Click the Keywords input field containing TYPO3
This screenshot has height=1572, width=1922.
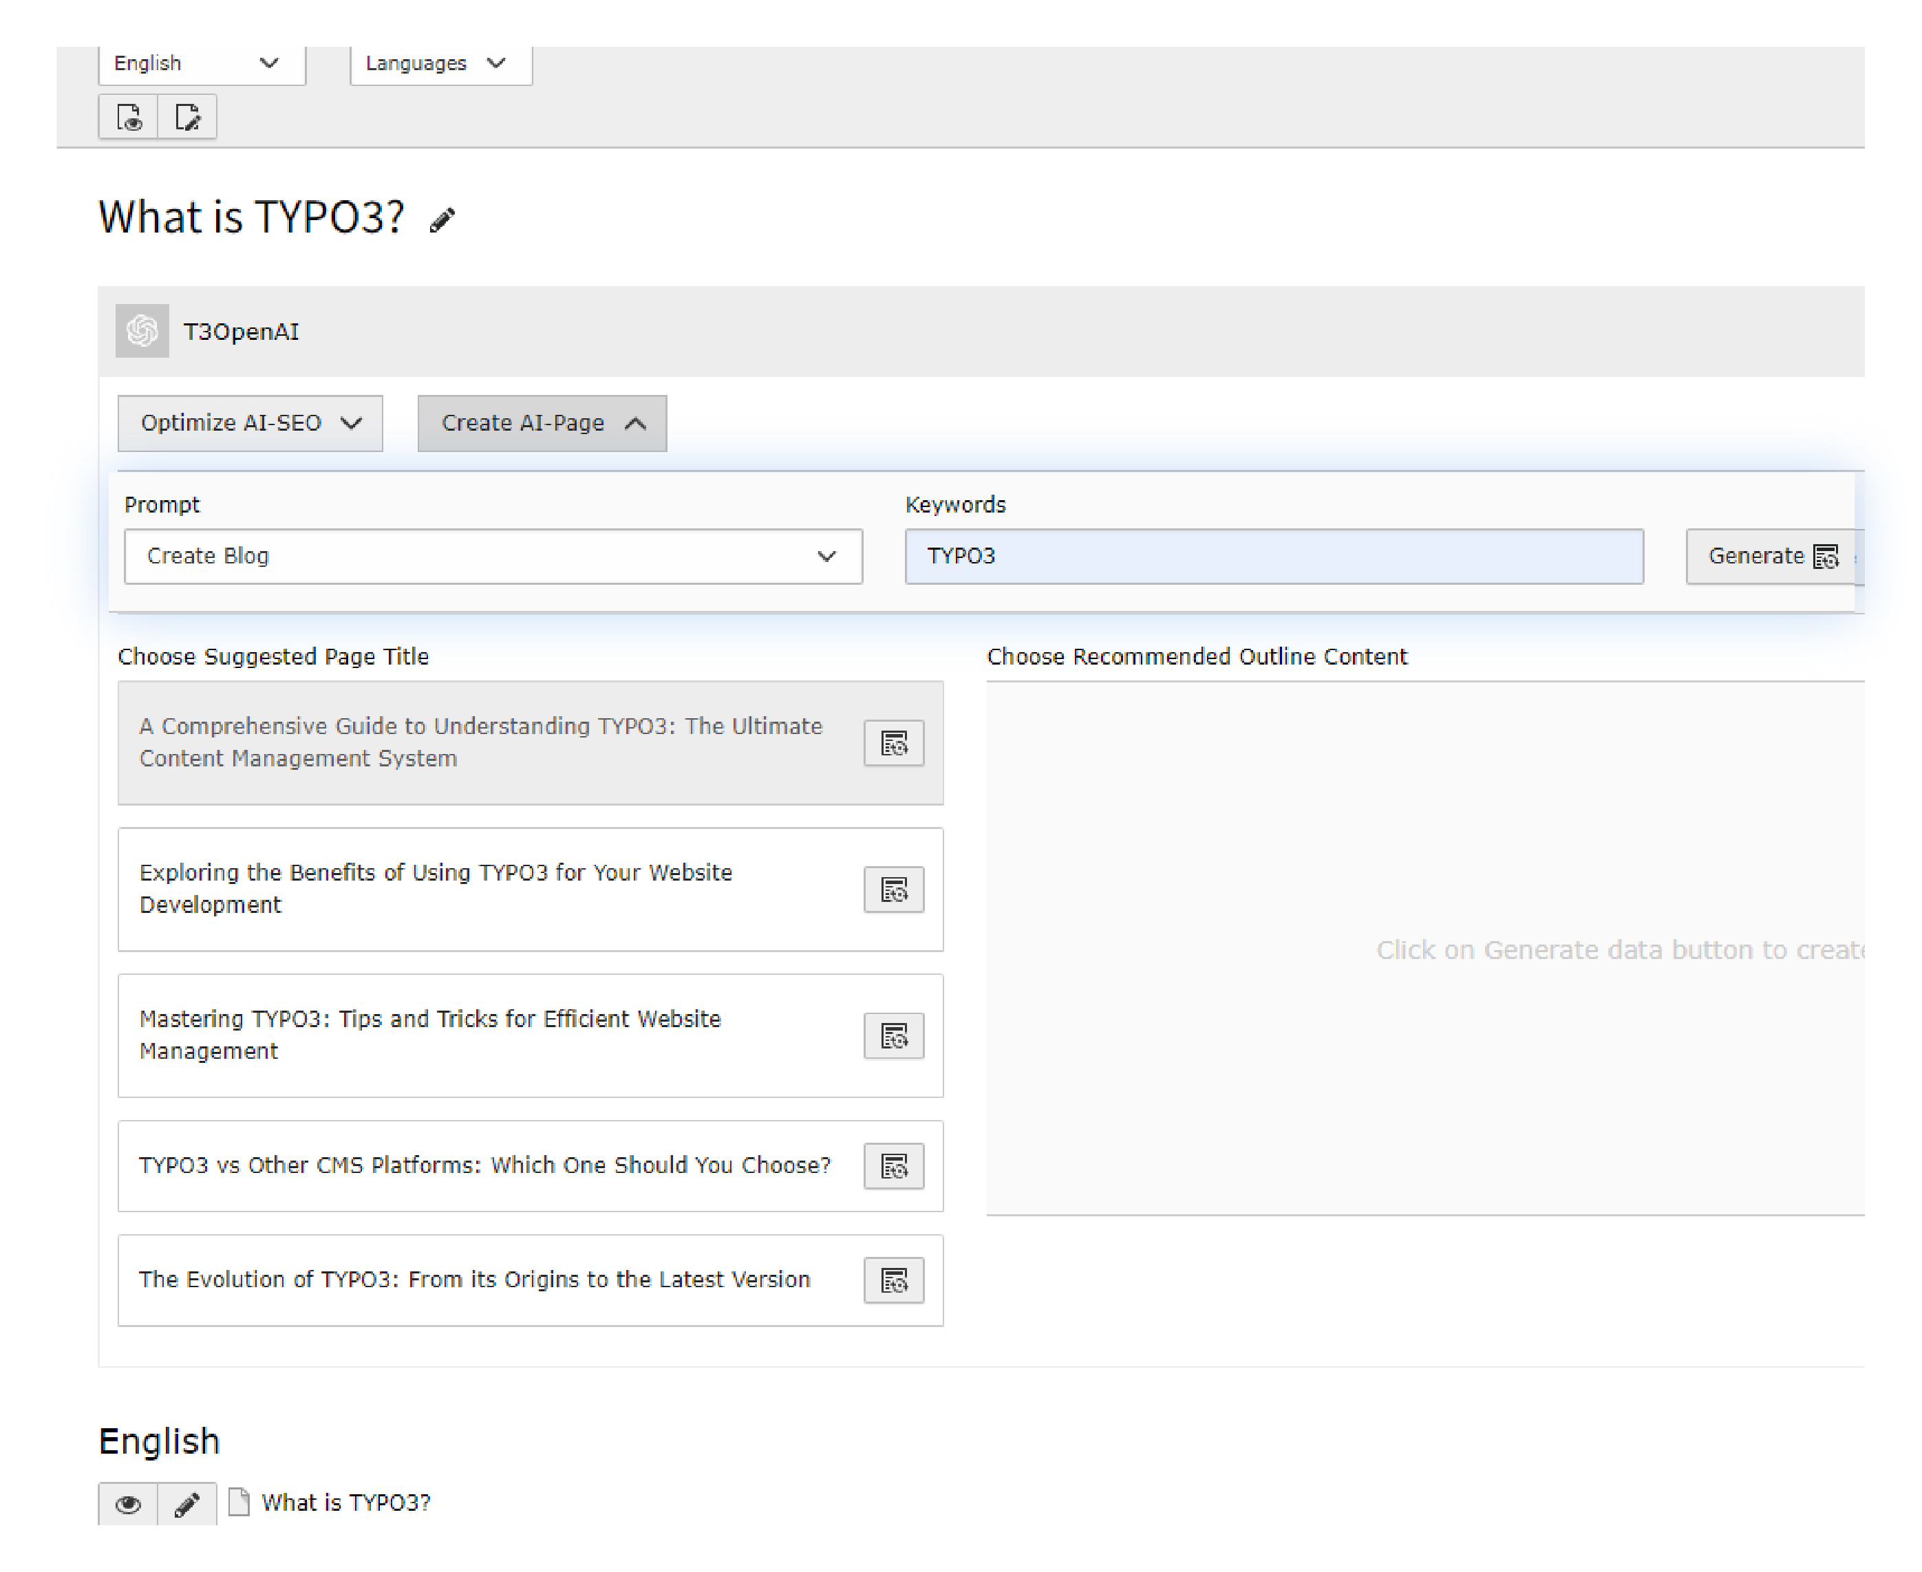coord(1272,556)
